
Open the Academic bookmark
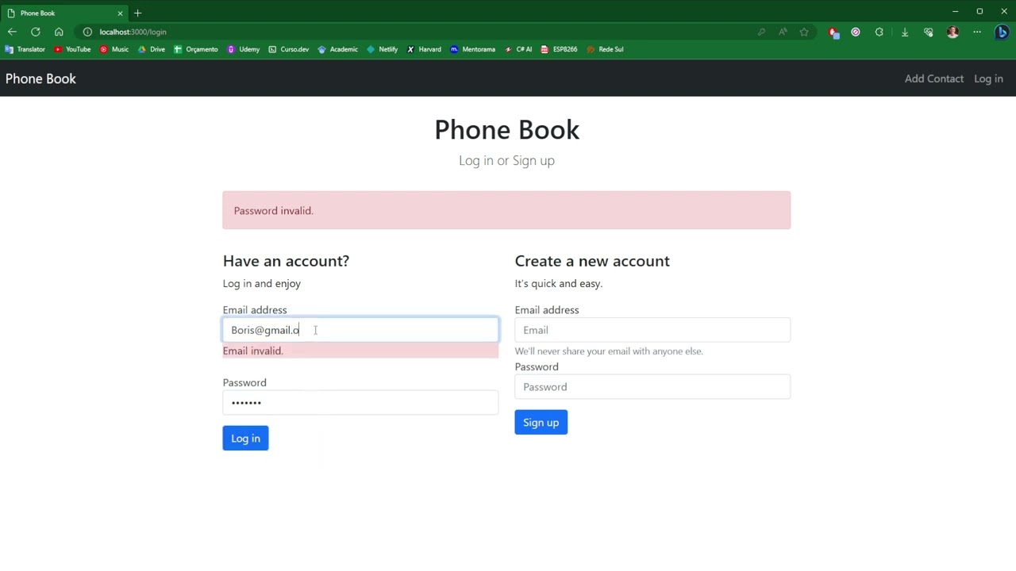[x=338, y=49]
